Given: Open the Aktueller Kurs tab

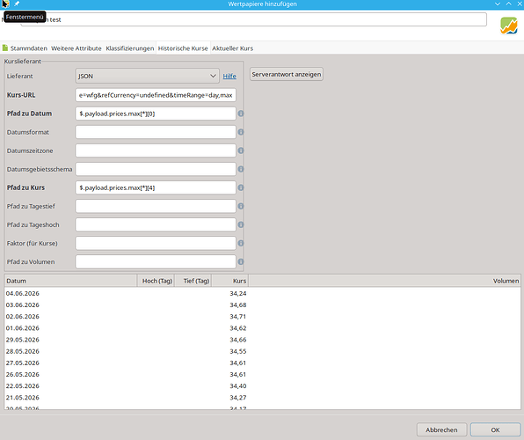Looking at the screenshot, I should (x=233, y=48).
